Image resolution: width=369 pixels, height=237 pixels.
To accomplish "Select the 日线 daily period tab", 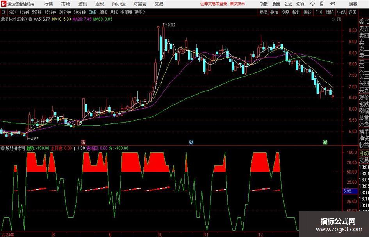I will [x=92, y=12].
